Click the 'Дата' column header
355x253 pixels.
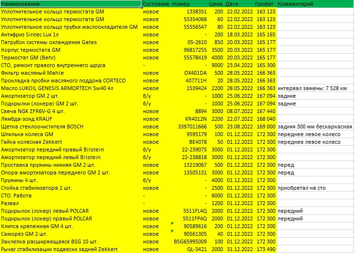click(239, 4)
